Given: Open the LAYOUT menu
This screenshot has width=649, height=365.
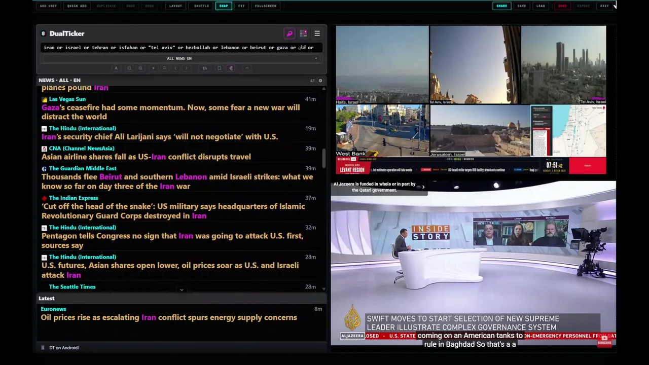Looking at the screenshot, I should [175, 6].
